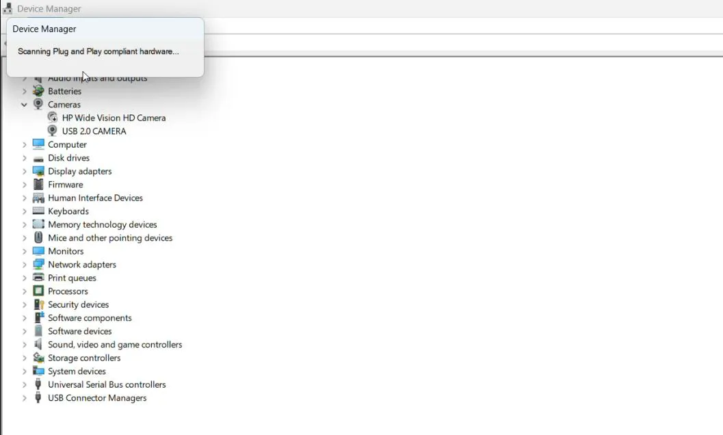Click the USB 2.0 CAMERA device icon
Viewport: 723px width, 435px height.
[53, 131]
